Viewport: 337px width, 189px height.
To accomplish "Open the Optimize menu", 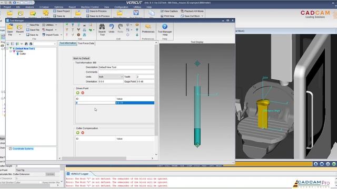I will 58,7.
